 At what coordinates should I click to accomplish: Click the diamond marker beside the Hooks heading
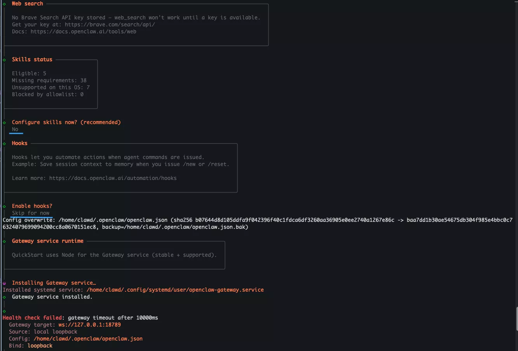[4, 144]
